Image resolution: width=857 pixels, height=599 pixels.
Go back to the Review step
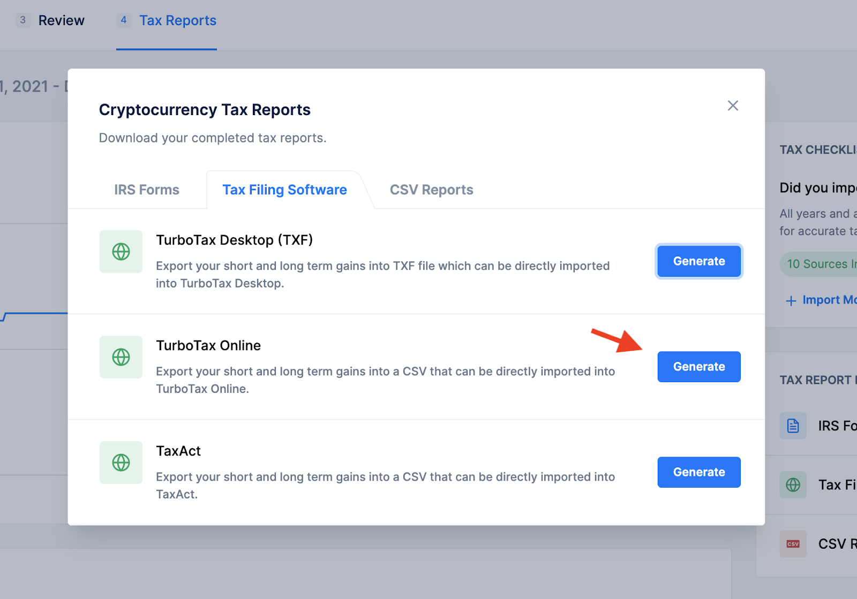[x=61, y=20]
